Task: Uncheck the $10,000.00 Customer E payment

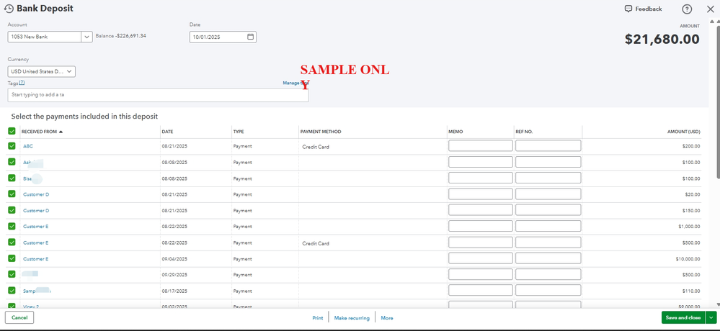Action: point(12,258)
